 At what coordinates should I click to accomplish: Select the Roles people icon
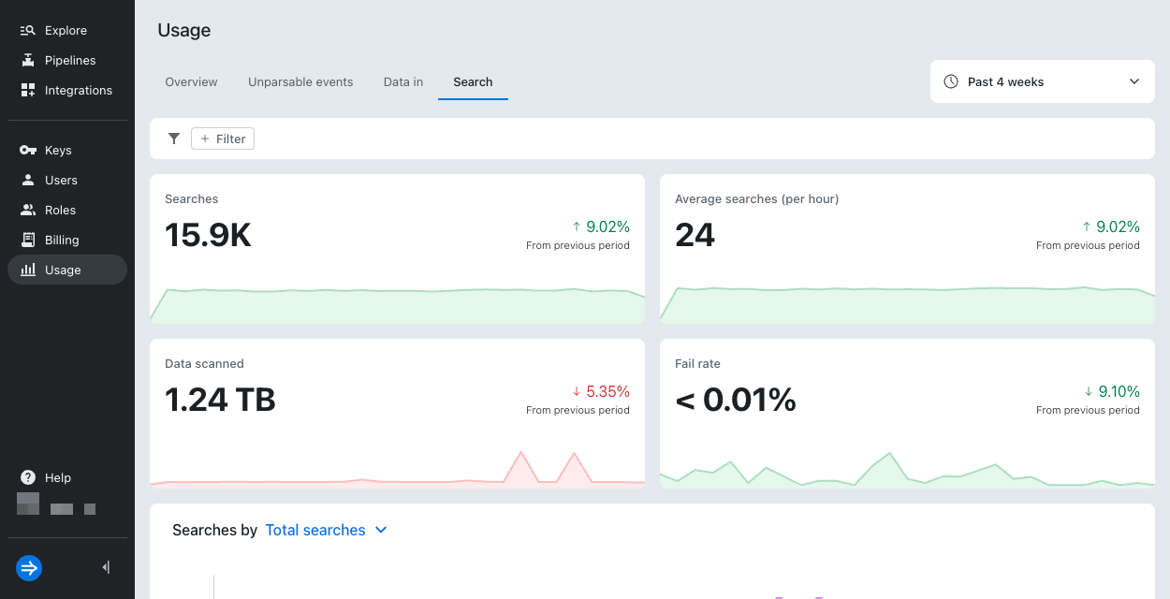tap(26, 210)
